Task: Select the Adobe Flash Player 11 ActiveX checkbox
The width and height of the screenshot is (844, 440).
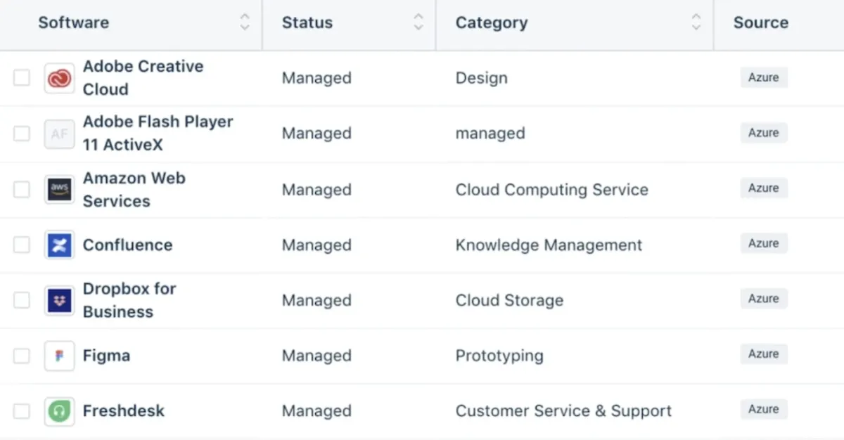Action: (x=22, y=134)
